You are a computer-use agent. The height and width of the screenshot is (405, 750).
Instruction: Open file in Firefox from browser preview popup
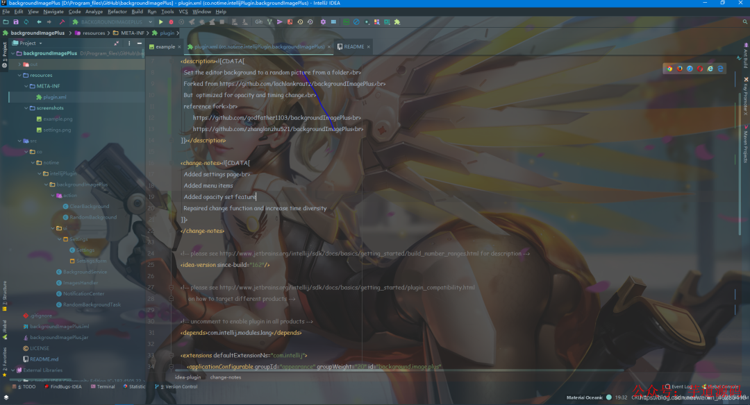tap(679, 68)
